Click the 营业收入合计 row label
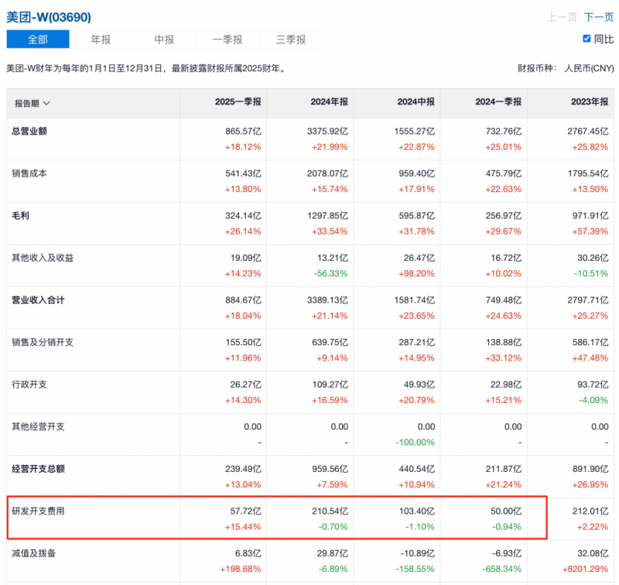 point(38,300)
